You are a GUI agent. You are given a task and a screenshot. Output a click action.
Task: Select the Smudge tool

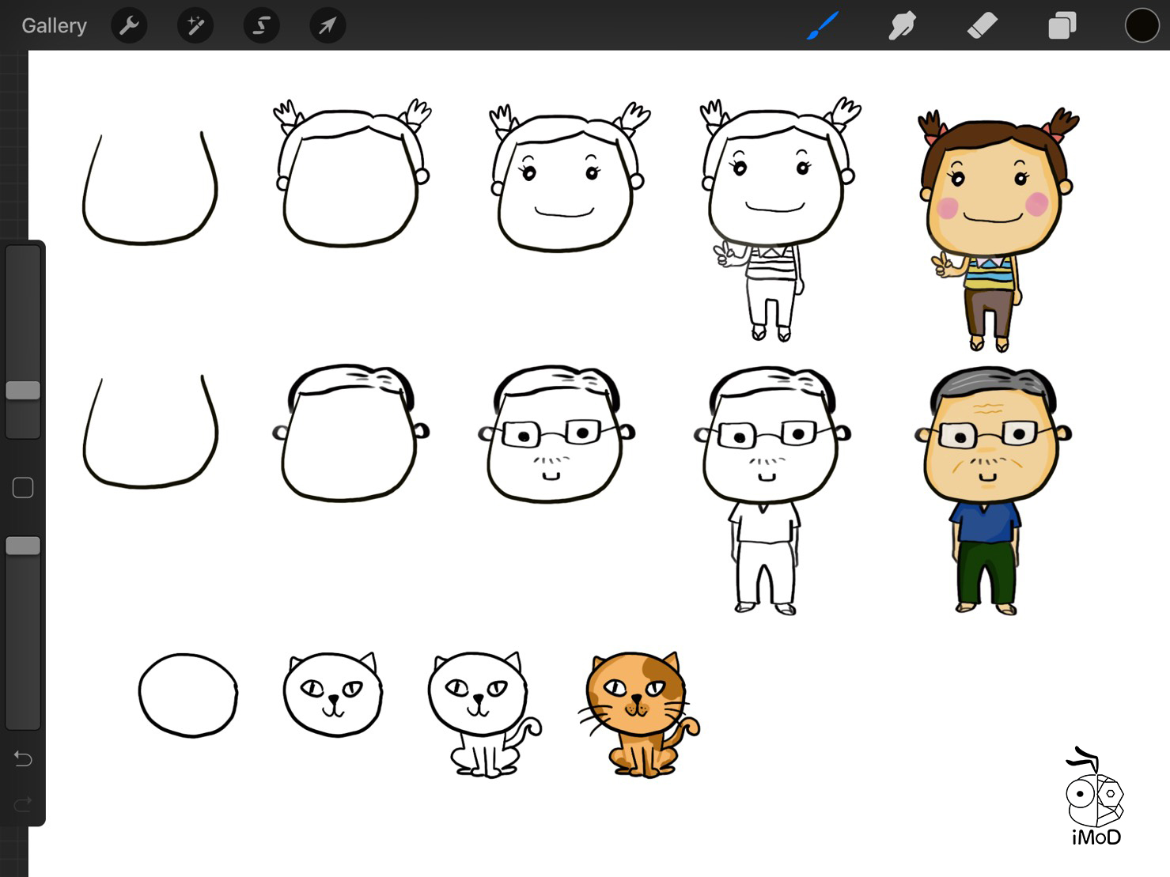click(902, 26)
